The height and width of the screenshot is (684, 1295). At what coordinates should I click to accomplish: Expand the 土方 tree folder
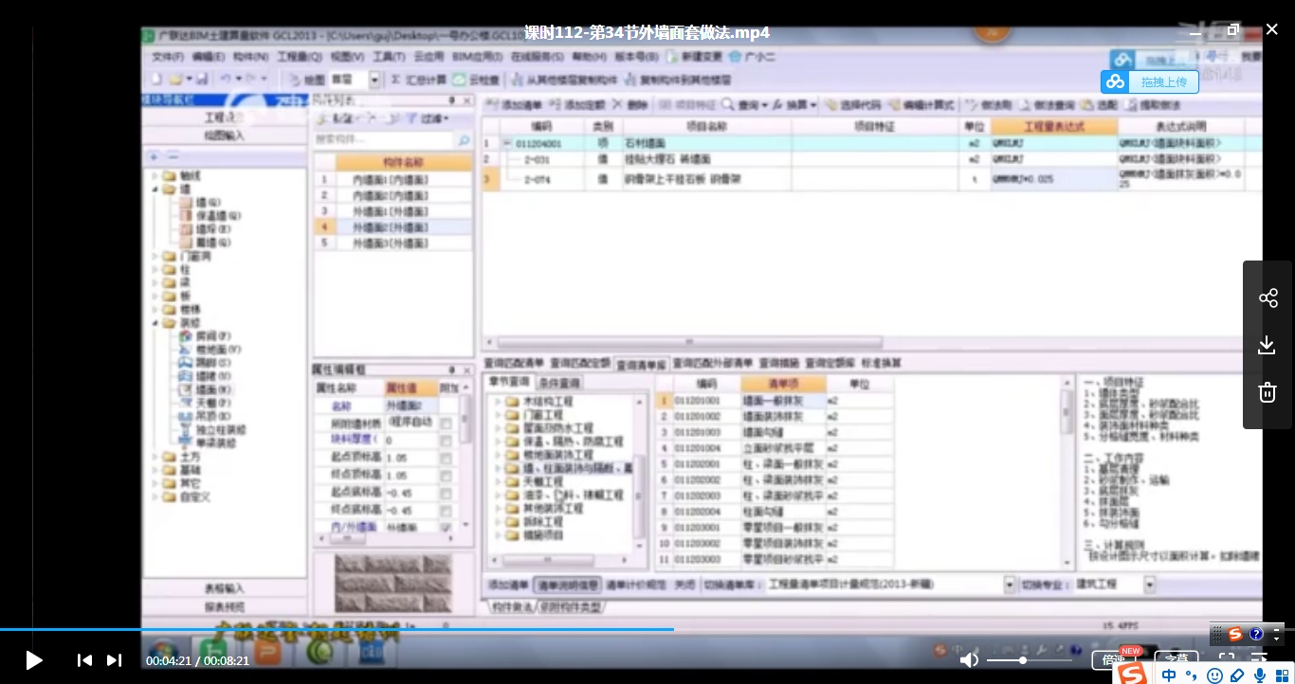coord(155,457)
